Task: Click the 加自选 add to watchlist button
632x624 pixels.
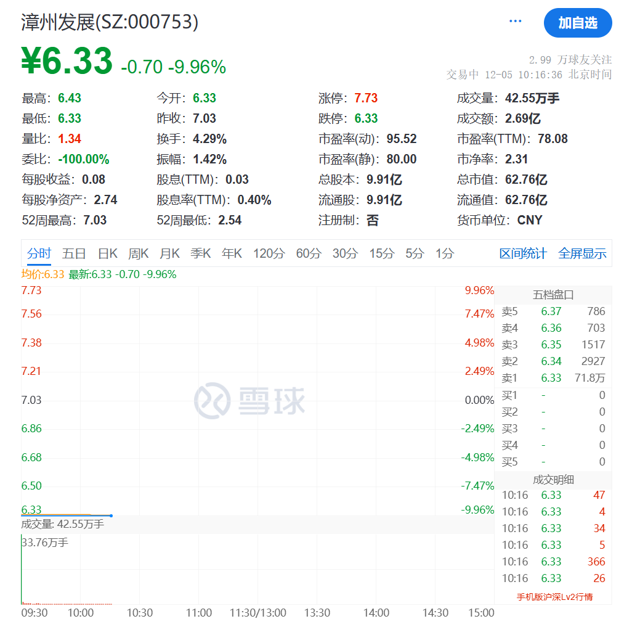Action: pos(577,23)
